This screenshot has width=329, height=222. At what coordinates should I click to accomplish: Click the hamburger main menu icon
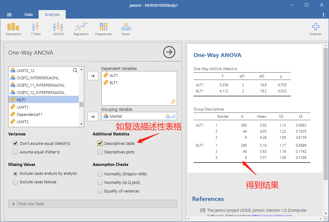pyautogui.click(x=9, y=15)
